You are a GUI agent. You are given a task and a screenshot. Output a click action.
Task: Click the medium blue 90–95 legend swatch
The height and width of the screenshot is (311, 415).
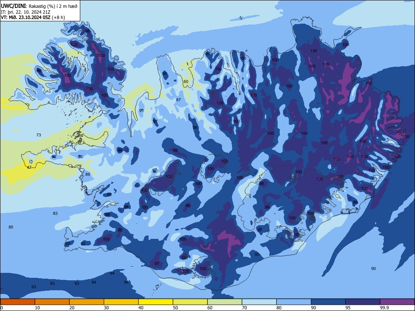[x=328, y=302]
